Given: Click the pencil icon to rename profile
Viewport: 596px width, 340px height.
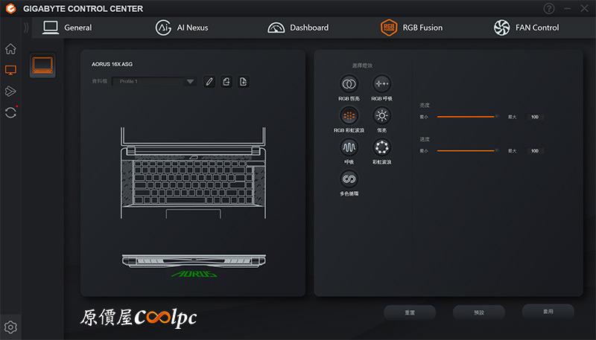Looking at the screenshot, I should 209,81.
